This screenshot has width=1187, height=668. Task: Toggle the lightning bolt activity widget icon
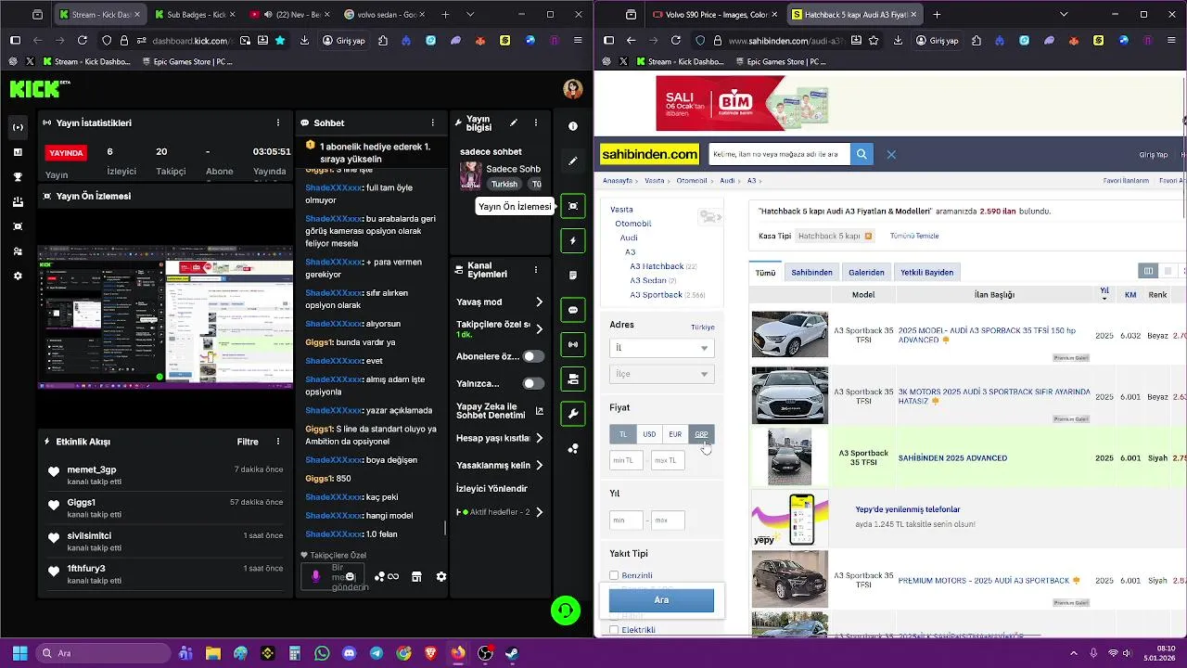573,240
